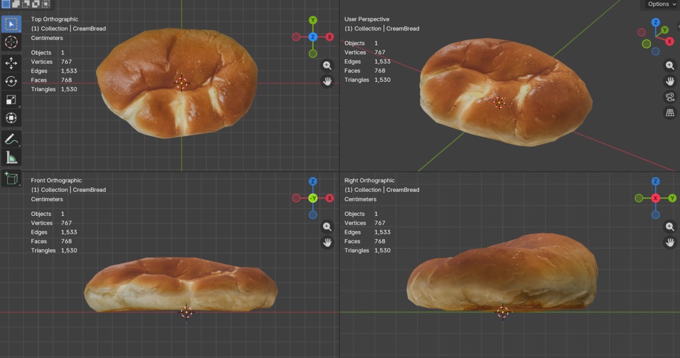Switch to the Scale tool
The height and width of the screenshot is (358, 680).
[x=11, y=100]
